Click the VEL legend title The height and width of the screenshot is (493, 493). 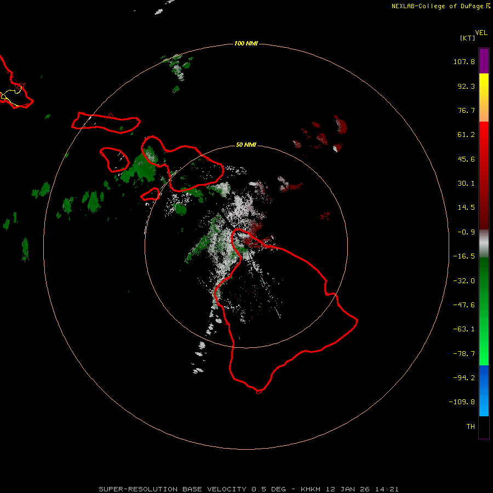[481, 33]
